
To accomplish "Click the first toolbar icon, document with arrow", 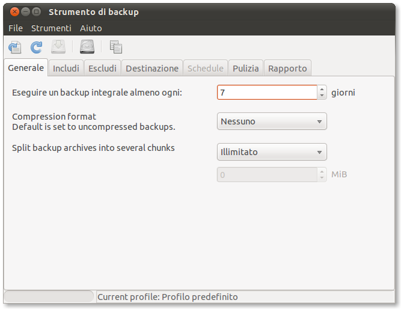I will [x=14, y=47].
